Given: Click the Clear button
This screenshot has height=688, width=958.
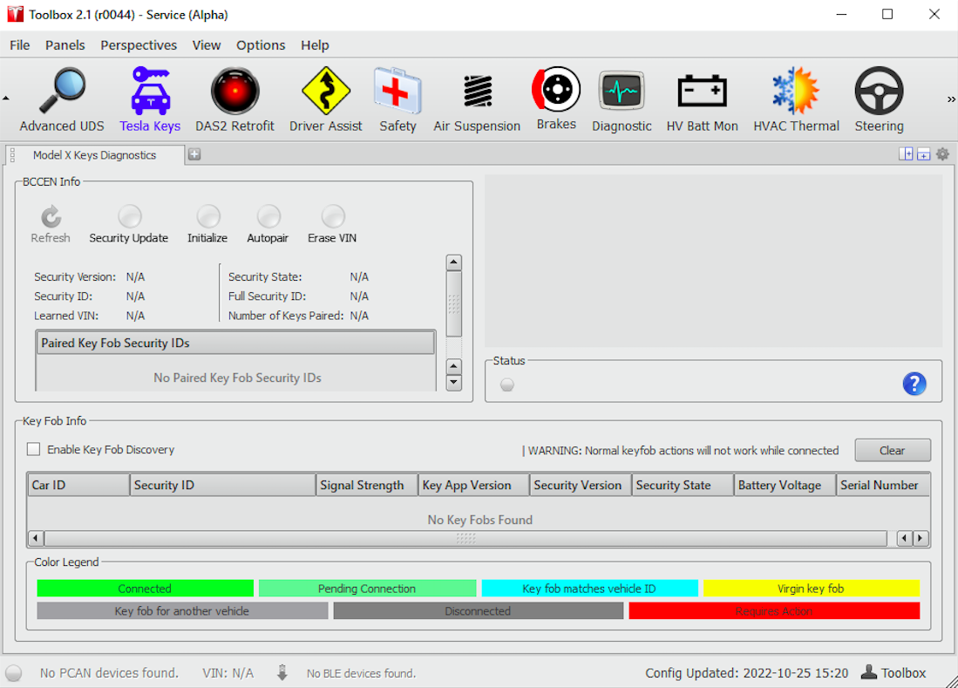Looking at the screenshot, I should click(892, 450).
